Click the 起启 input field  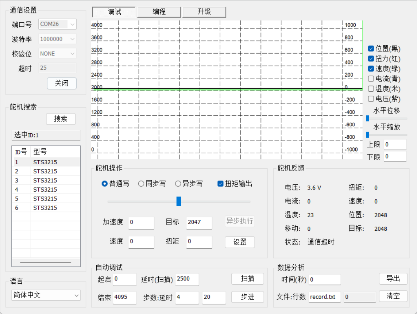(124, 279)
